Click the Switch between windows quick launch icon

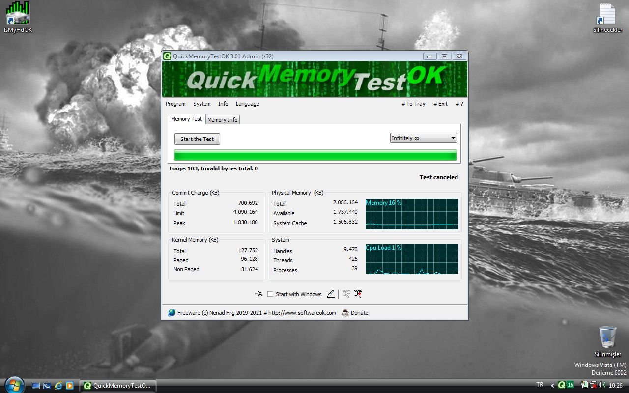(x=47, y=386)
